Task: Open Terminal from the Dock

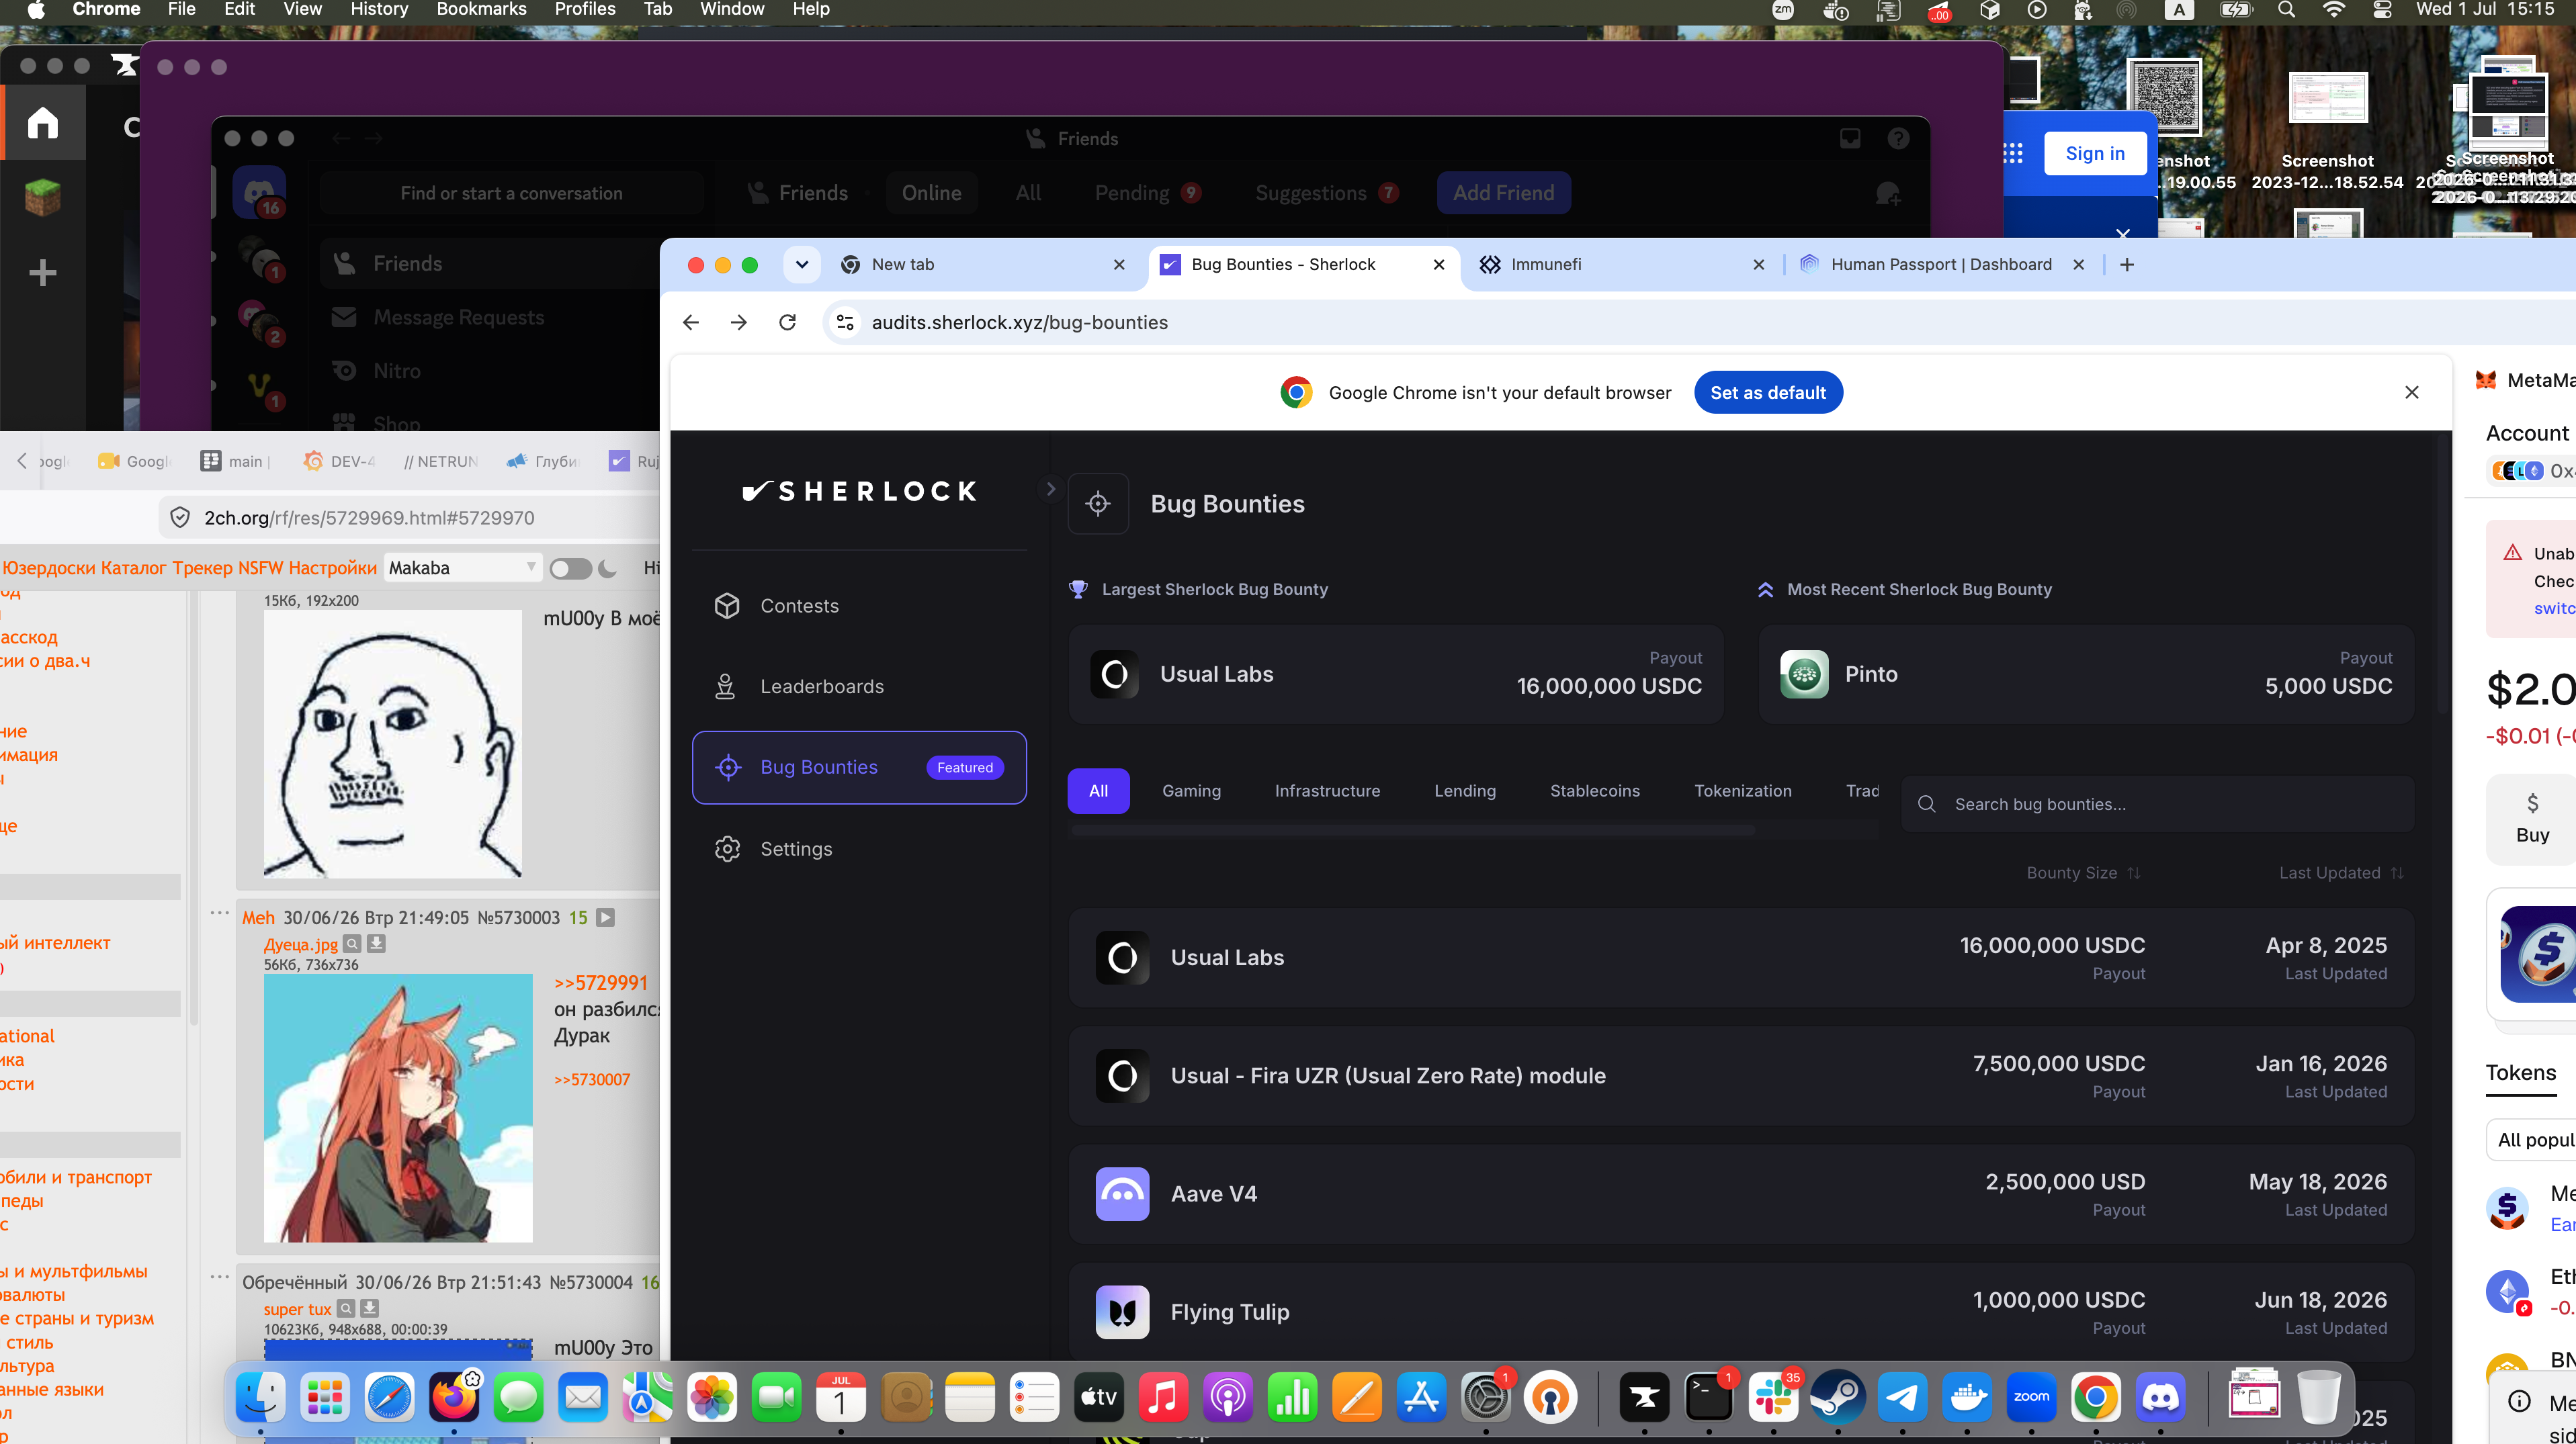Action: [x=1709, y=1396]
